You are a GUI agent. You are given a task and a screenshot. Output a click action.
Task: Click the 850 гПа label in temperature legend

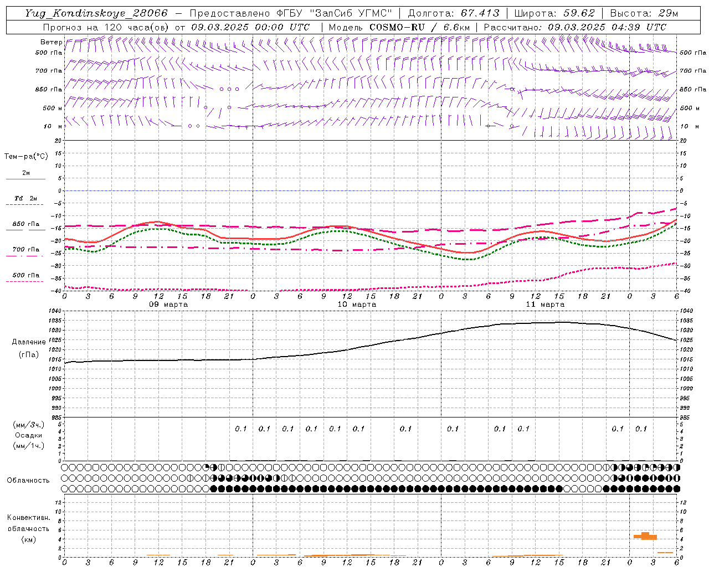click(x=25, y=224)
